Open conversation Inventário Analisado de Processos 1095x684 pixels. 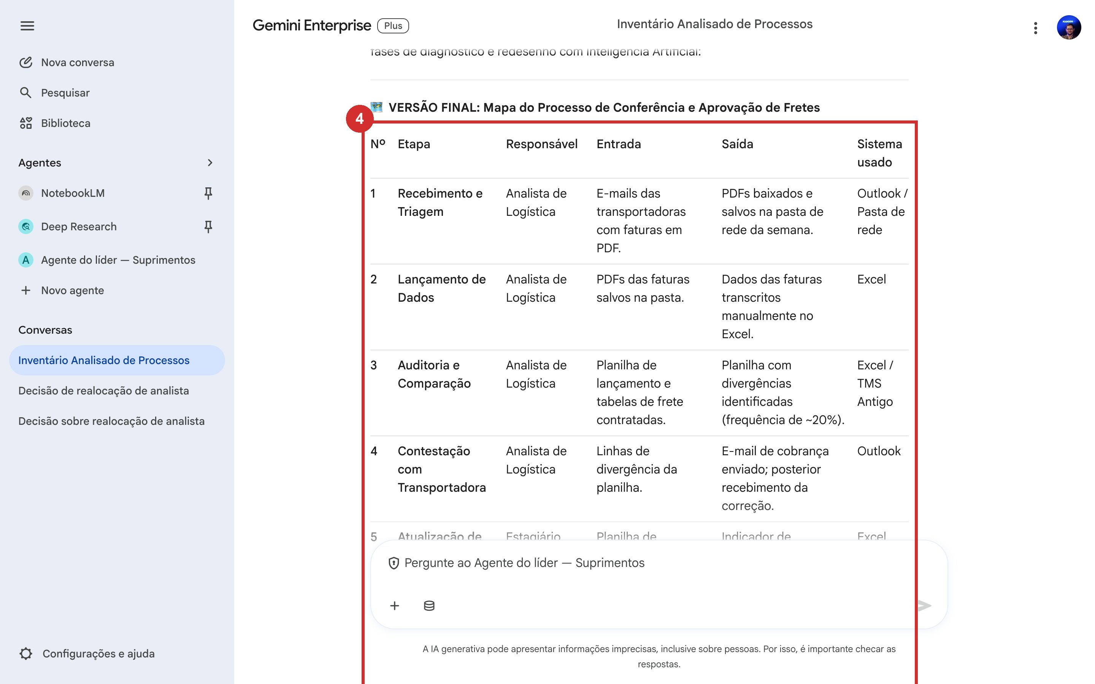tap(117, 360)
